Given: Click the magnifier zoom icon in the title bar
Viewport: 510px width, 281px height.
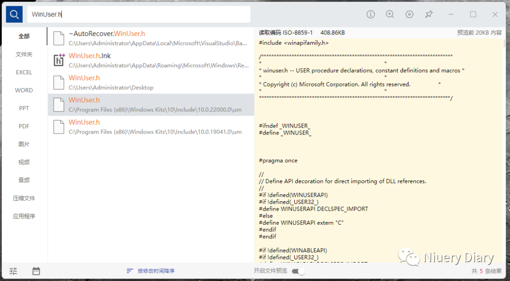Looking at the screenshot, I should coord(390,14).
